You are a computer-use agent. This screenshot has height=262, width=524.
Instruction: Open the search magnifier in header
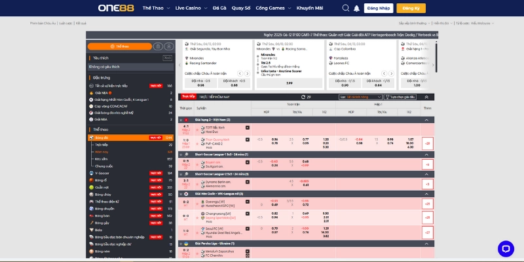click(x=346, y=8)
